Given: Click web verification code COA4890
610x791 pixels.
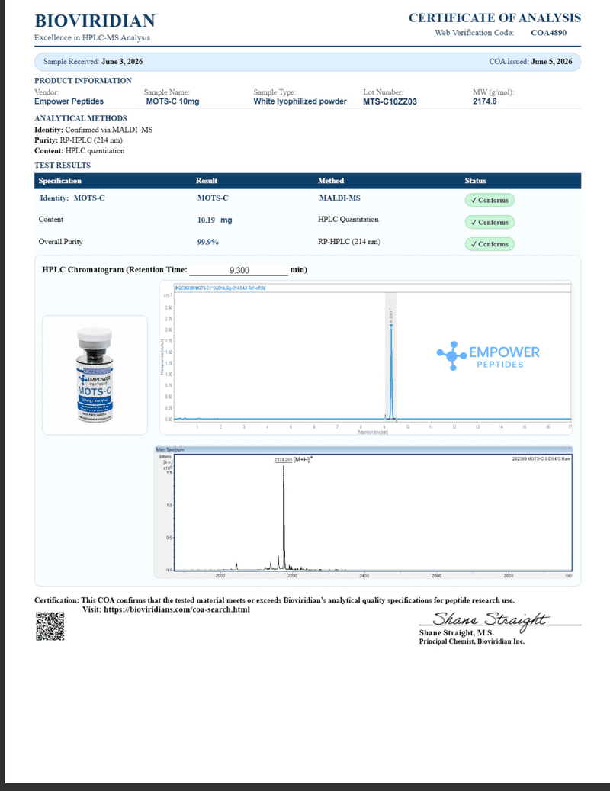Looking at the screenshot, I should pyautogui.click(x=548, y=33).
